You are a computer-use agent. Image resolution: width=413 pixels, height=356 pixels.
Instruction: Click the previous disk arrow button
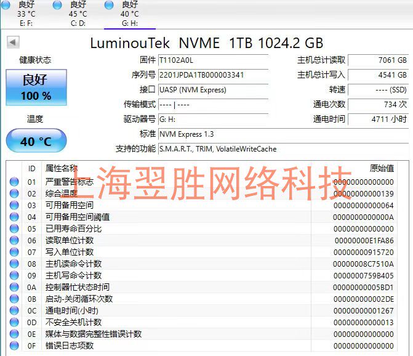(x=13, y=42)
